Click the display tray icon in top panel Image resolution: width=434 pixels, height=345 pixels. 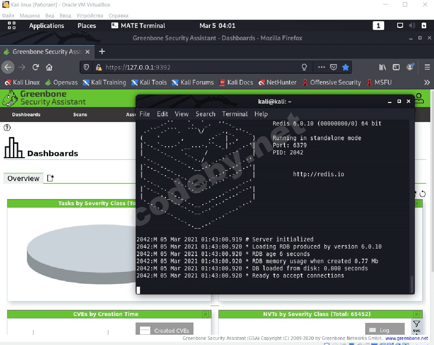tap(400, 26)
